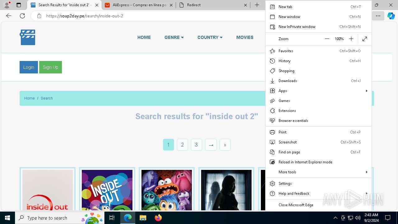Open Shopping menu entry

pyautogui.click(x=318, y=71)
